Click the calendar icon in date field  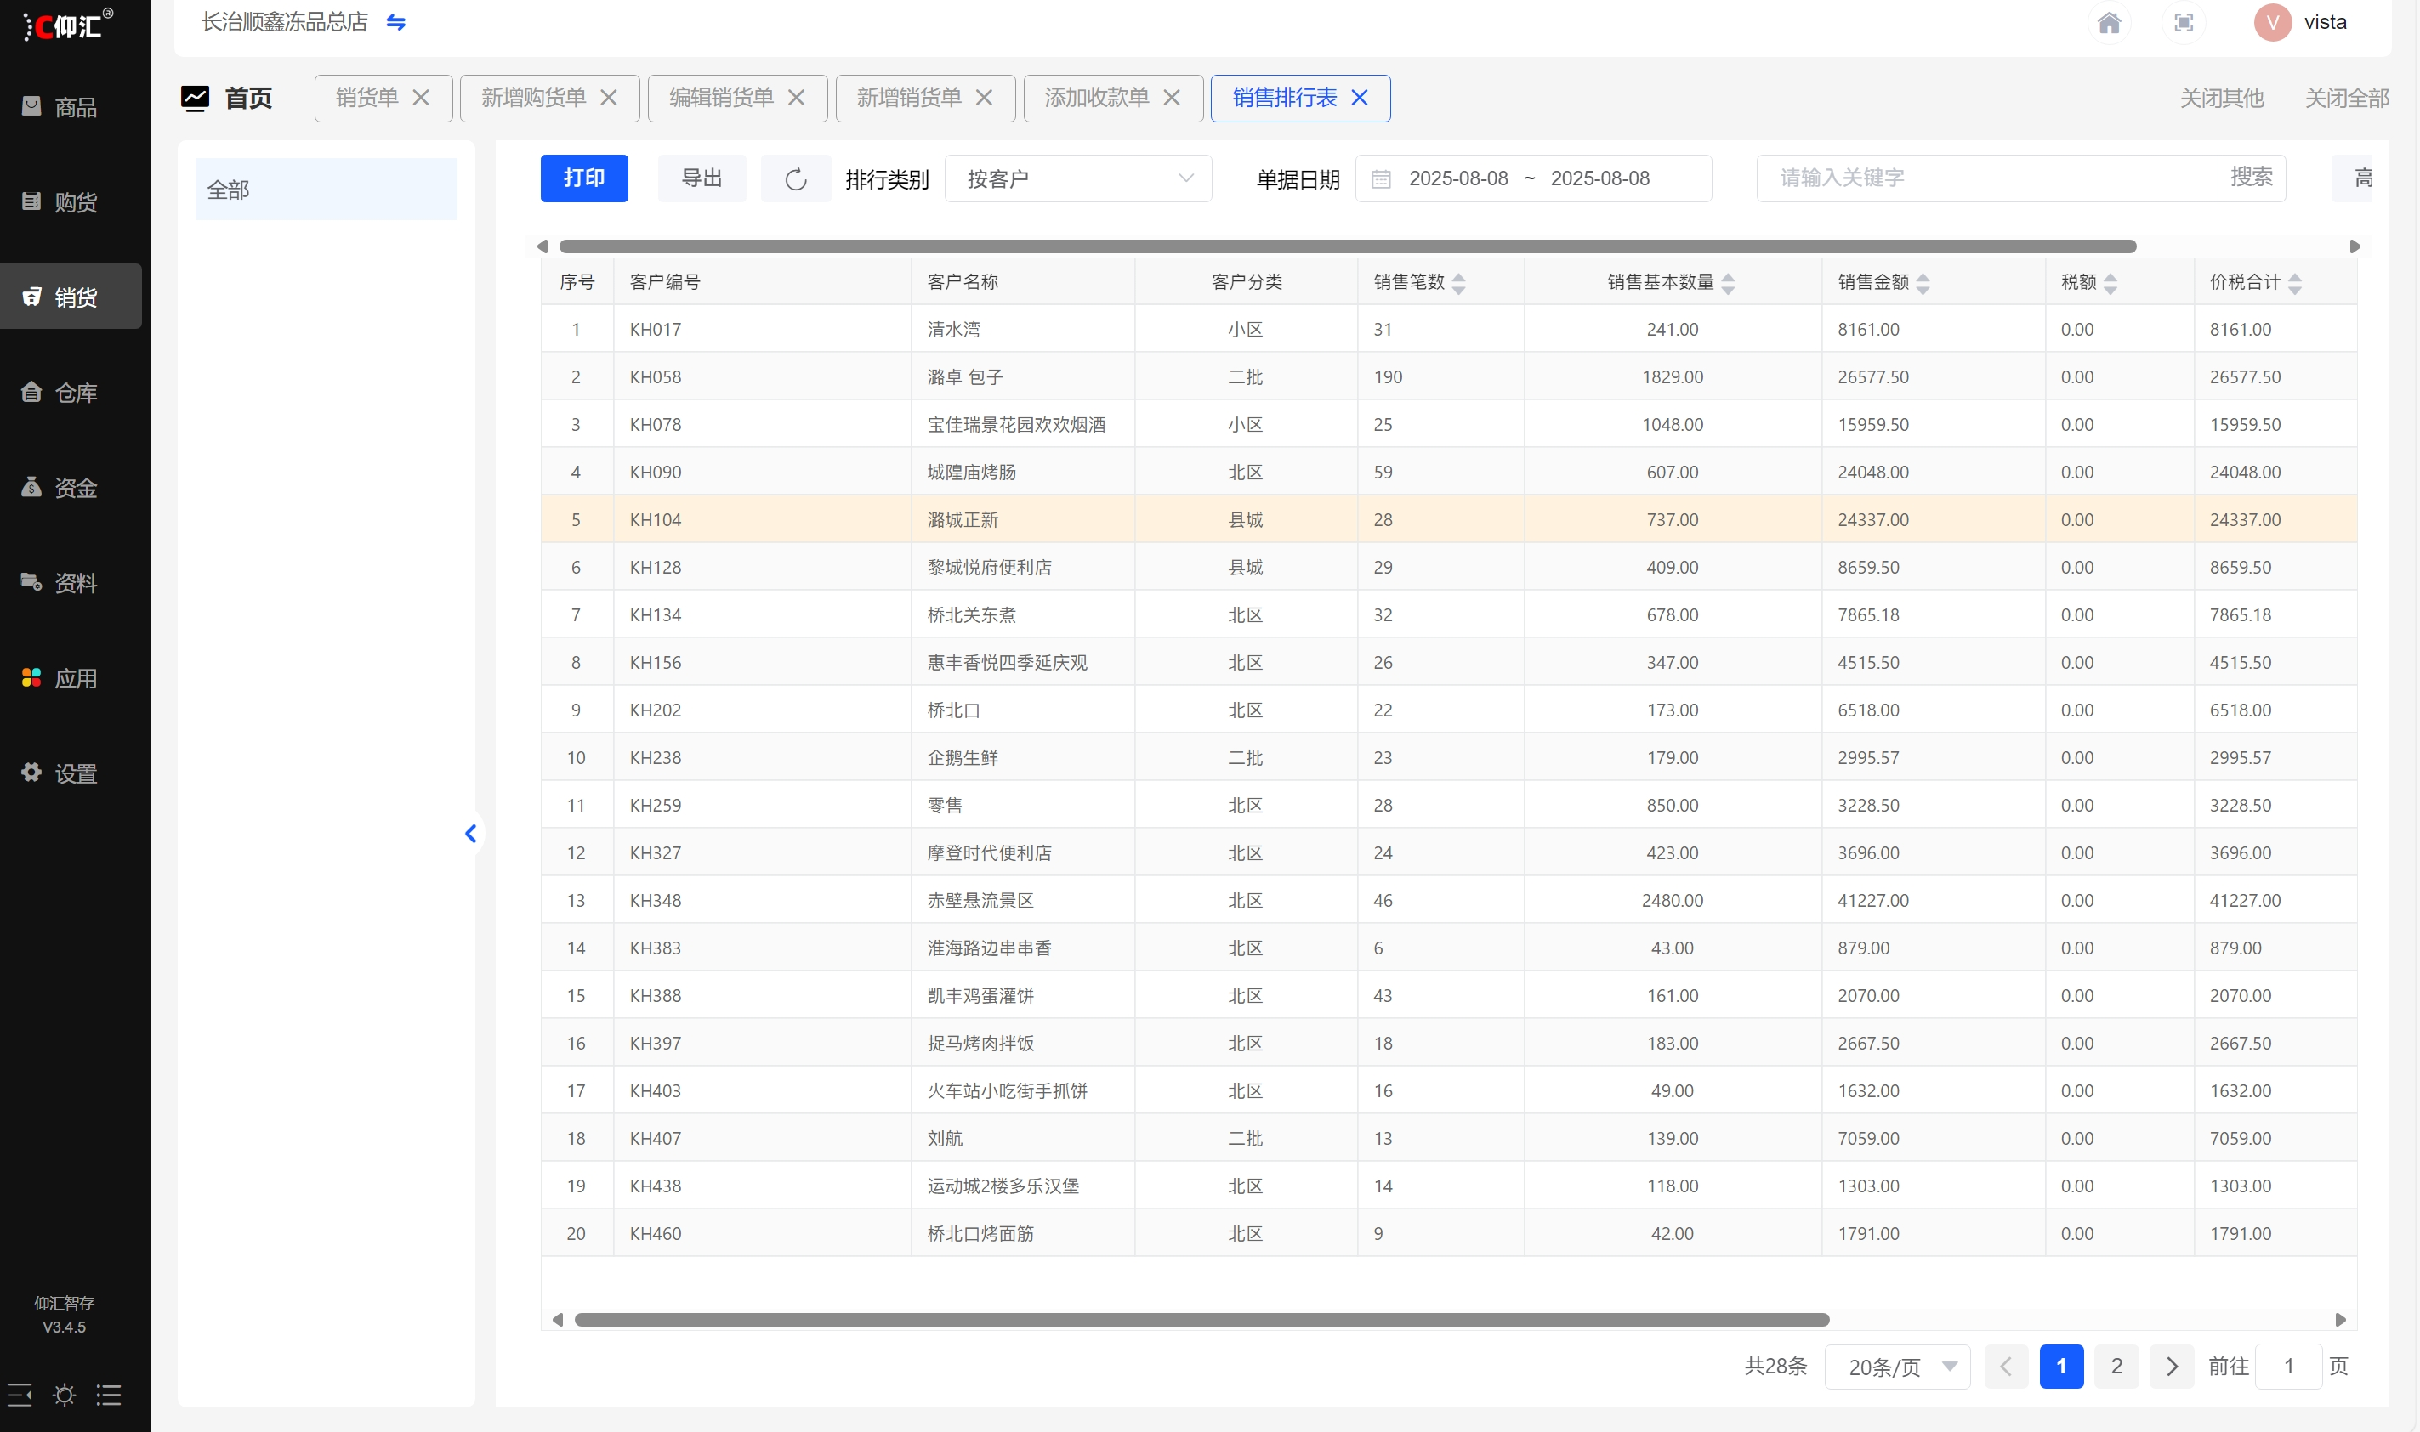(x=1380, y=178)
